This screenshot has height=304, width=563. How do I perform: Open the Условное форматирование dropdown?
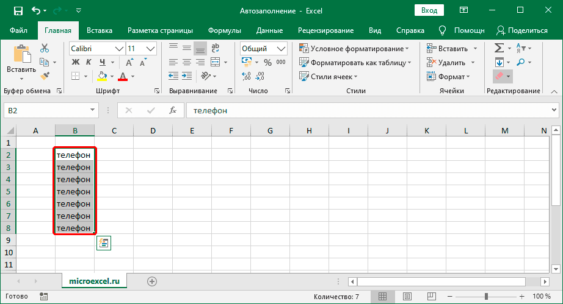tap(355, 48)
